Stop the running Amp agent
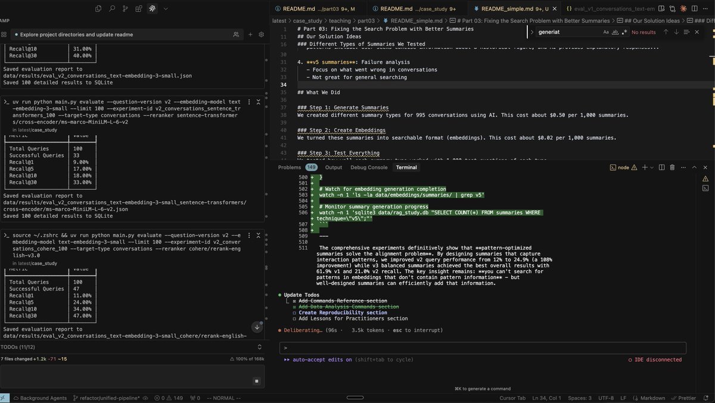The image size is (715, 403). point(257,381)
